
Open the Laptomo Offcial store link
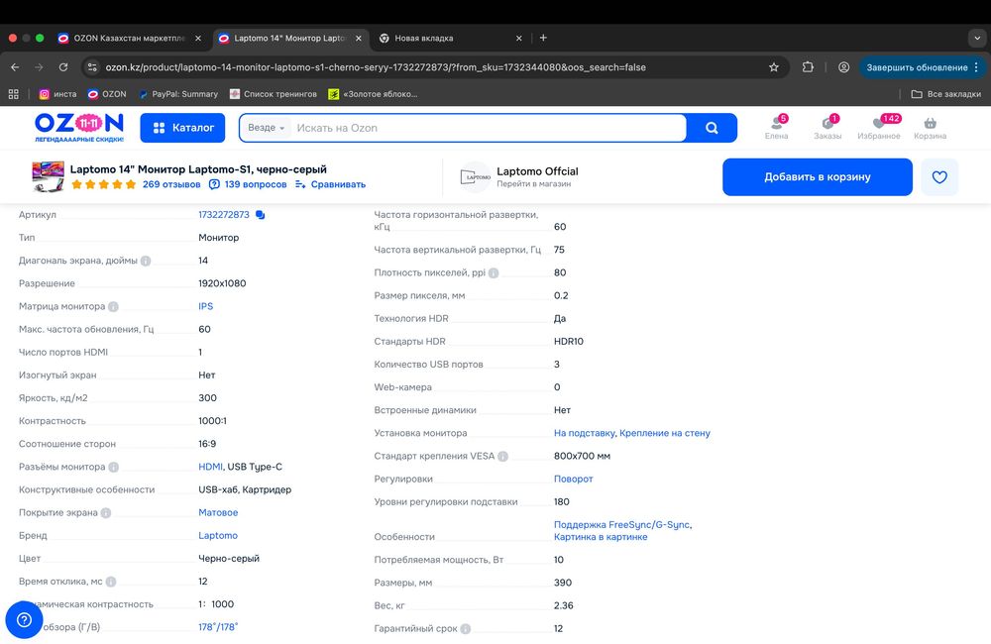point(537,171)
